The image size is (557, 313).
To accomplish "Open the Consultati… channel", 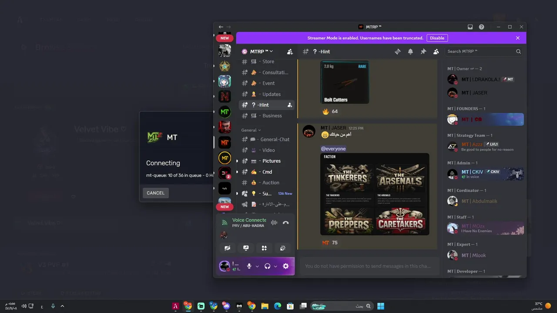I will pyautogui.click(x=267, y=73).
